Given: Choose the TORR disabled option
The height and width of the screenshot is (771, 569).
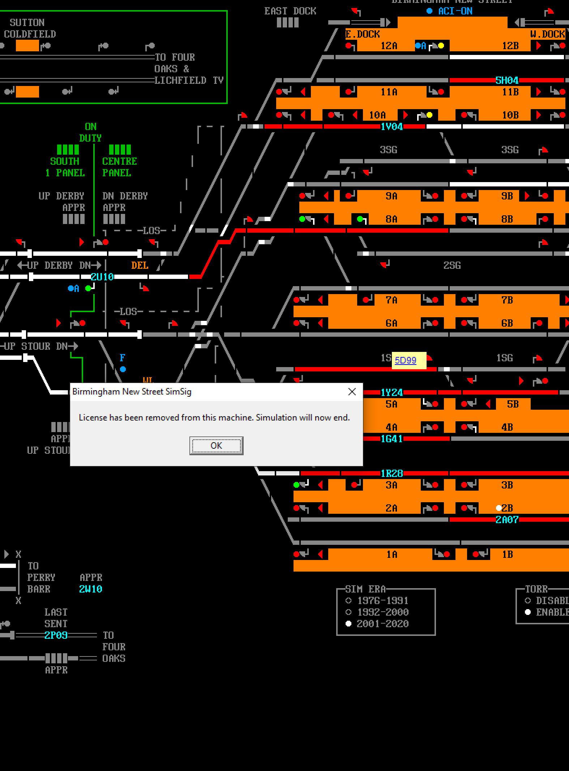Looking at the screenshot, I should [x=528, y=600].
